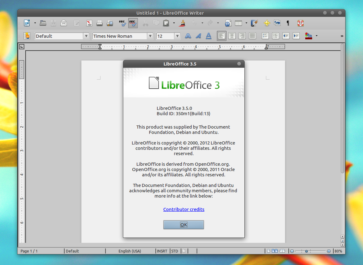Click the English (USA) language status field
This screenshot has height=265, width=363.
coord(130,251)
